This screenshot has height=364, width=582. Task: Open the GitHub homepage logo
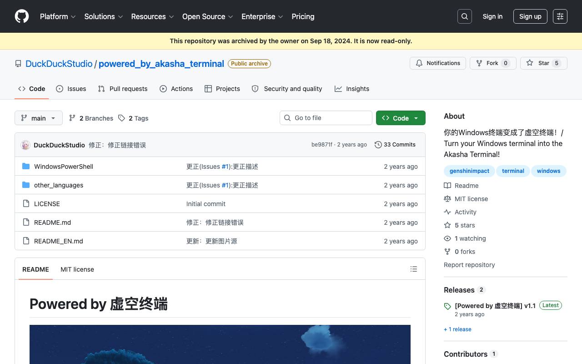(22, 16)
